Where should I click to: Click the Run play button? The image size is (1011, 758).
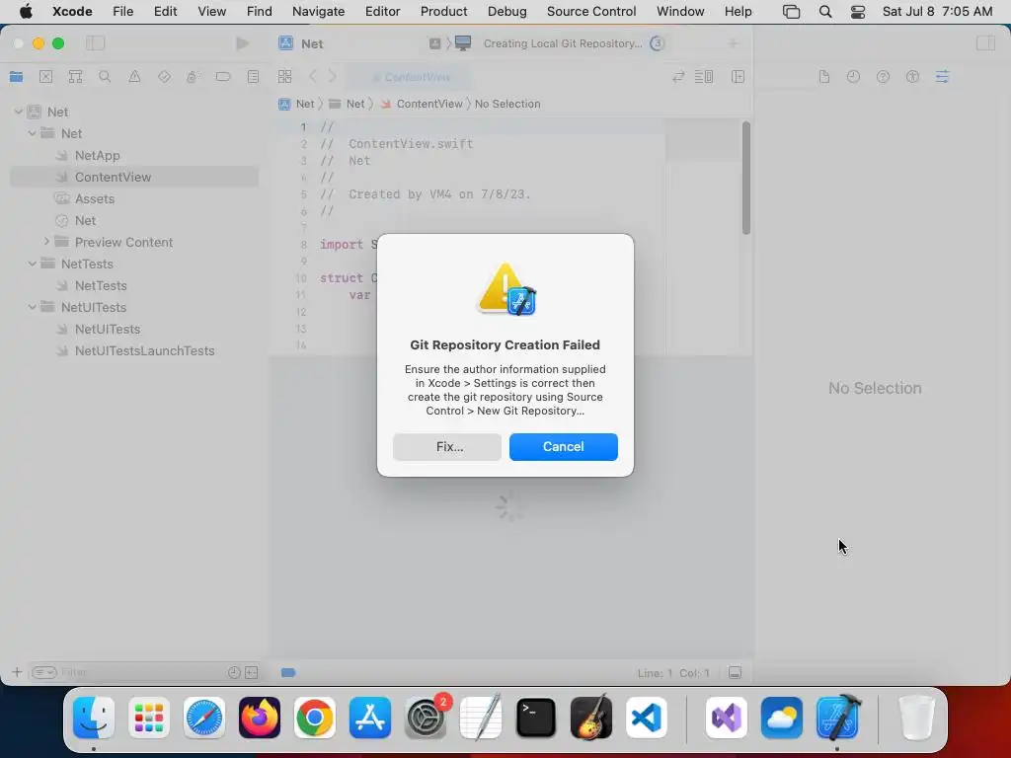pyautogui.click(x=243, y=43)
